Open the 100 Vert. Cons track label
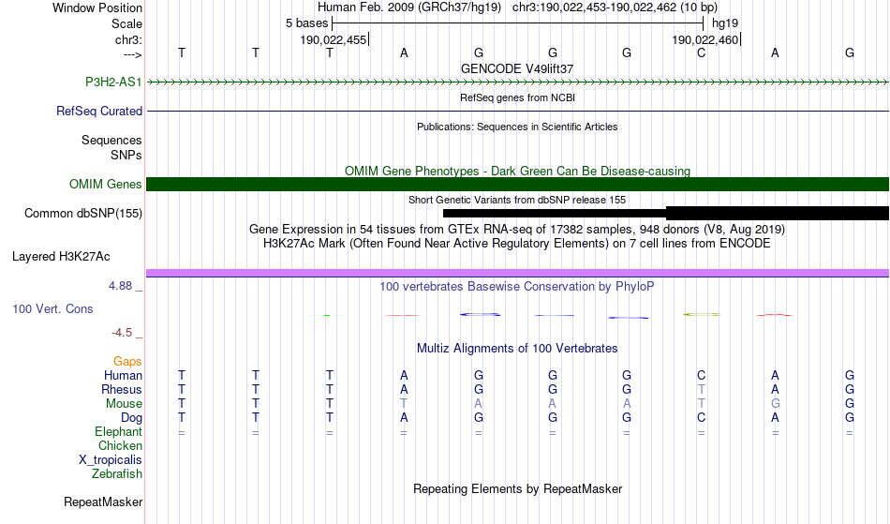The width and height of the screenshot is (890, 524). click(52, 308)
